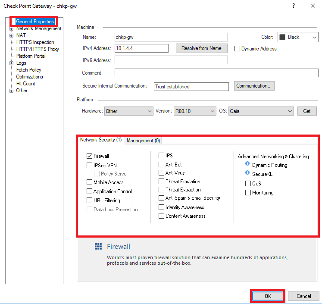322x304 pixels.
Task: Click the Comment input field
Action: click(216, 73)
